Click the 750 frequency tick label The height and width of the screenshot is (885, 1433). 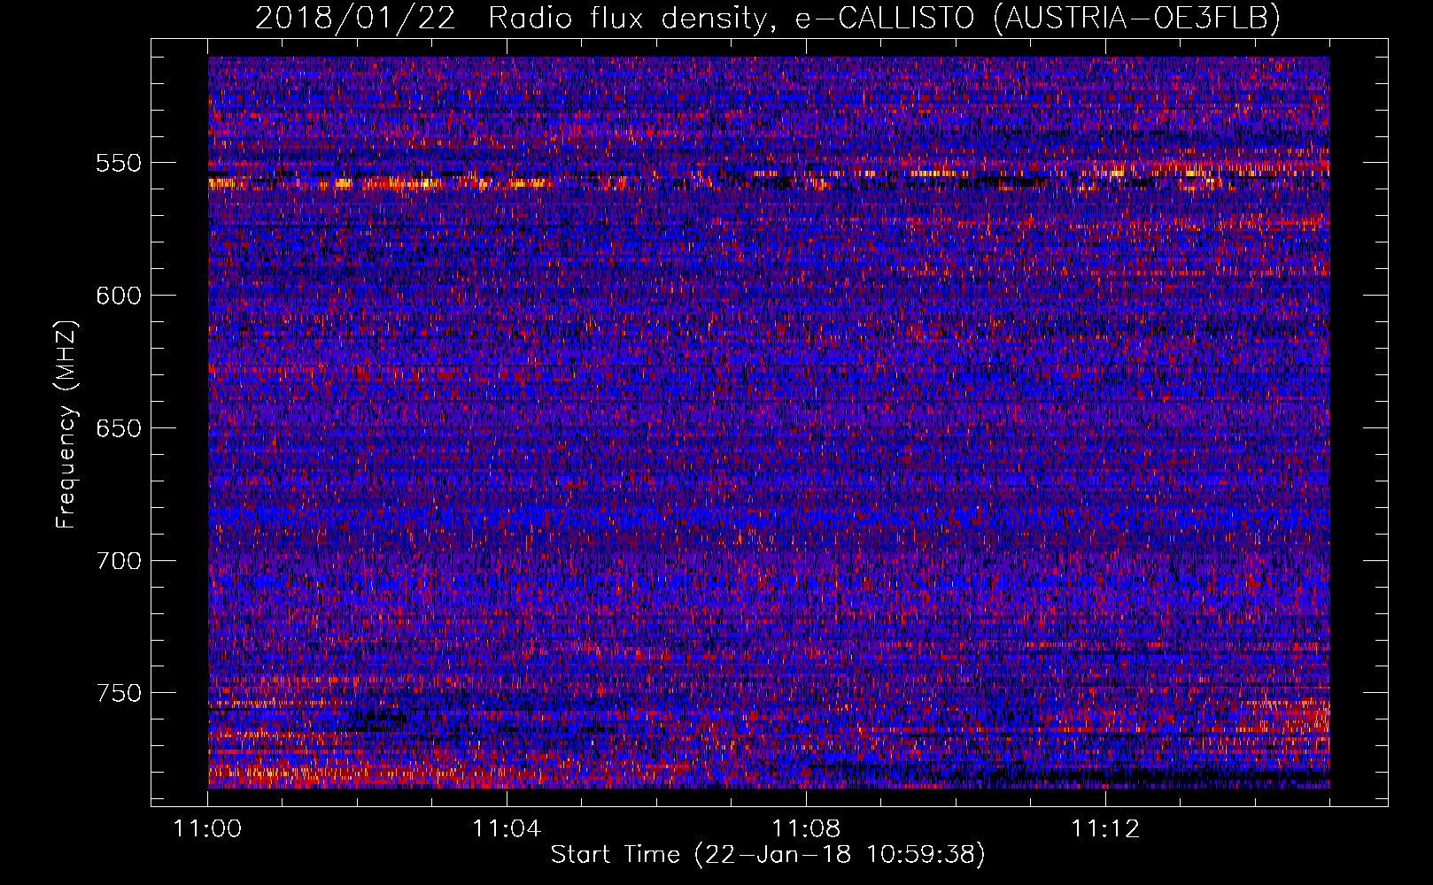click(x=119, y=693)
